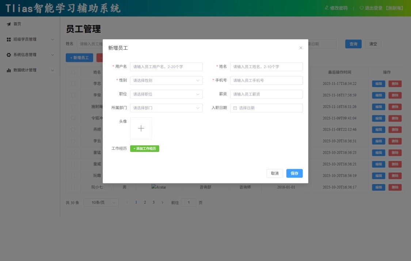Click the end date filter field behind the dialog
The width and height of the screenshot is (411, 261).
point(322,44)
